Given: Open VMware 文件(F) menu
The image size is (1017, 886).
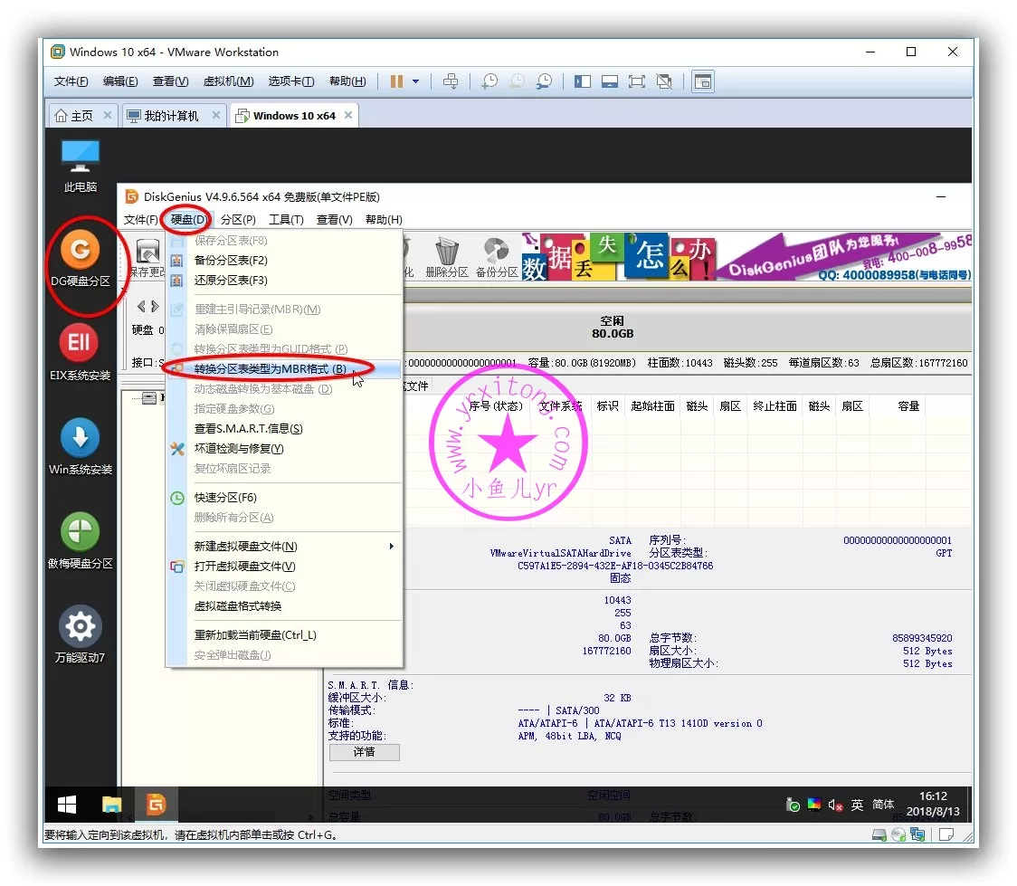Looking at the screenshot, I should coord(71,81).
